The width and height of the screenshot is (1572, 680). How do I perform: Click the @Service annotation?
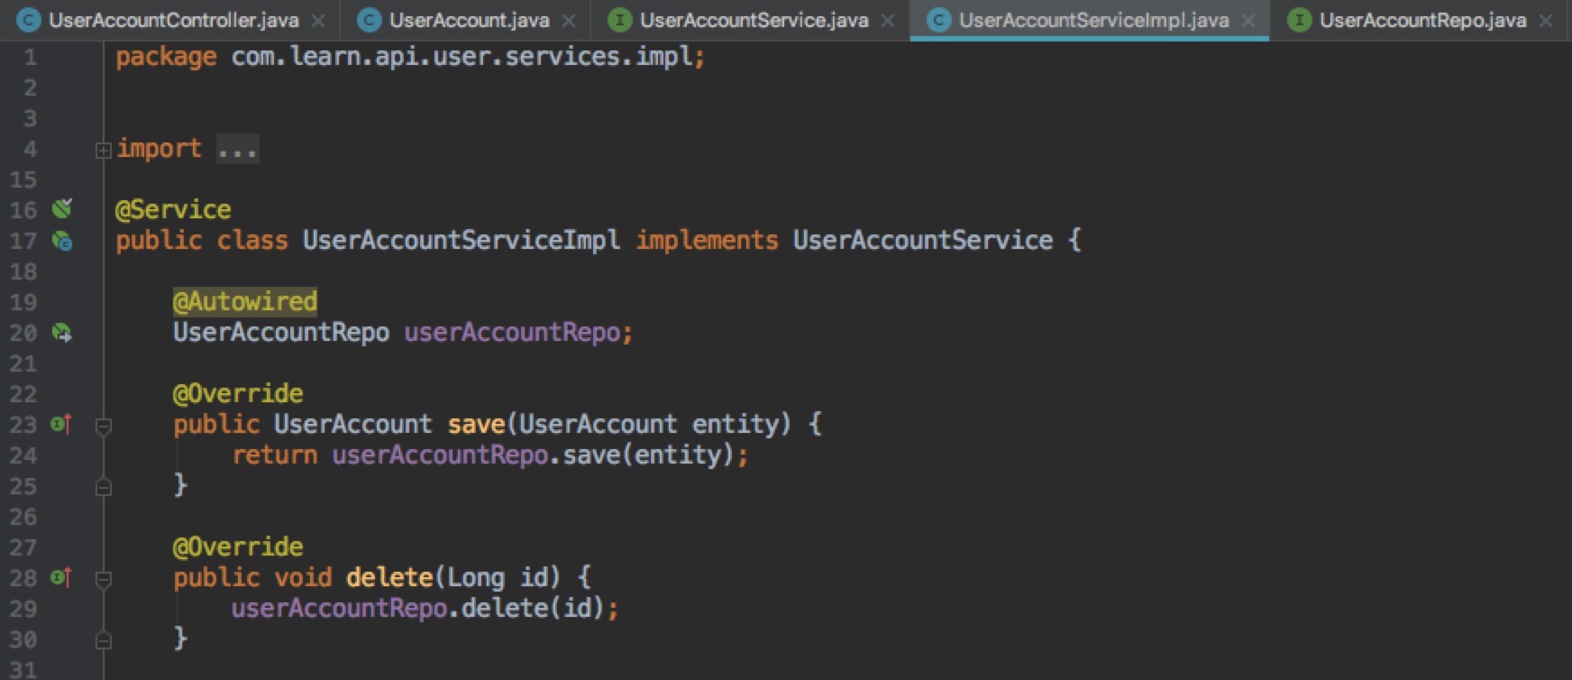pyautogui.click(x=173, y=210)
